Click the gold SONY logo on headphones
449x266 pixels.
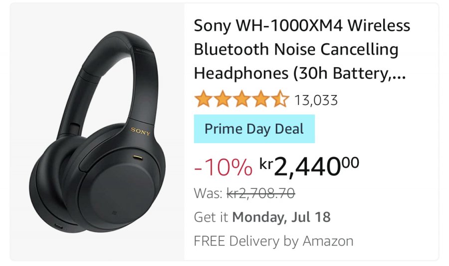(140, 131)
